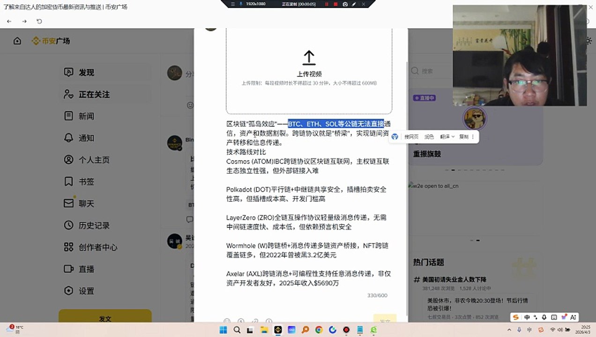Open File Explorer from the taskbar
This screenshot has height=337, width=596.
click(264, 330)
